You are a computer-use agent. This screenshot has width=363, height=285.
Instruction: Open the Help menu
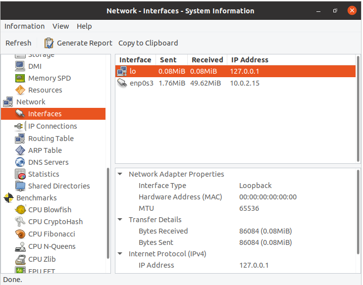pyautogui.click(x=84, y=26)
